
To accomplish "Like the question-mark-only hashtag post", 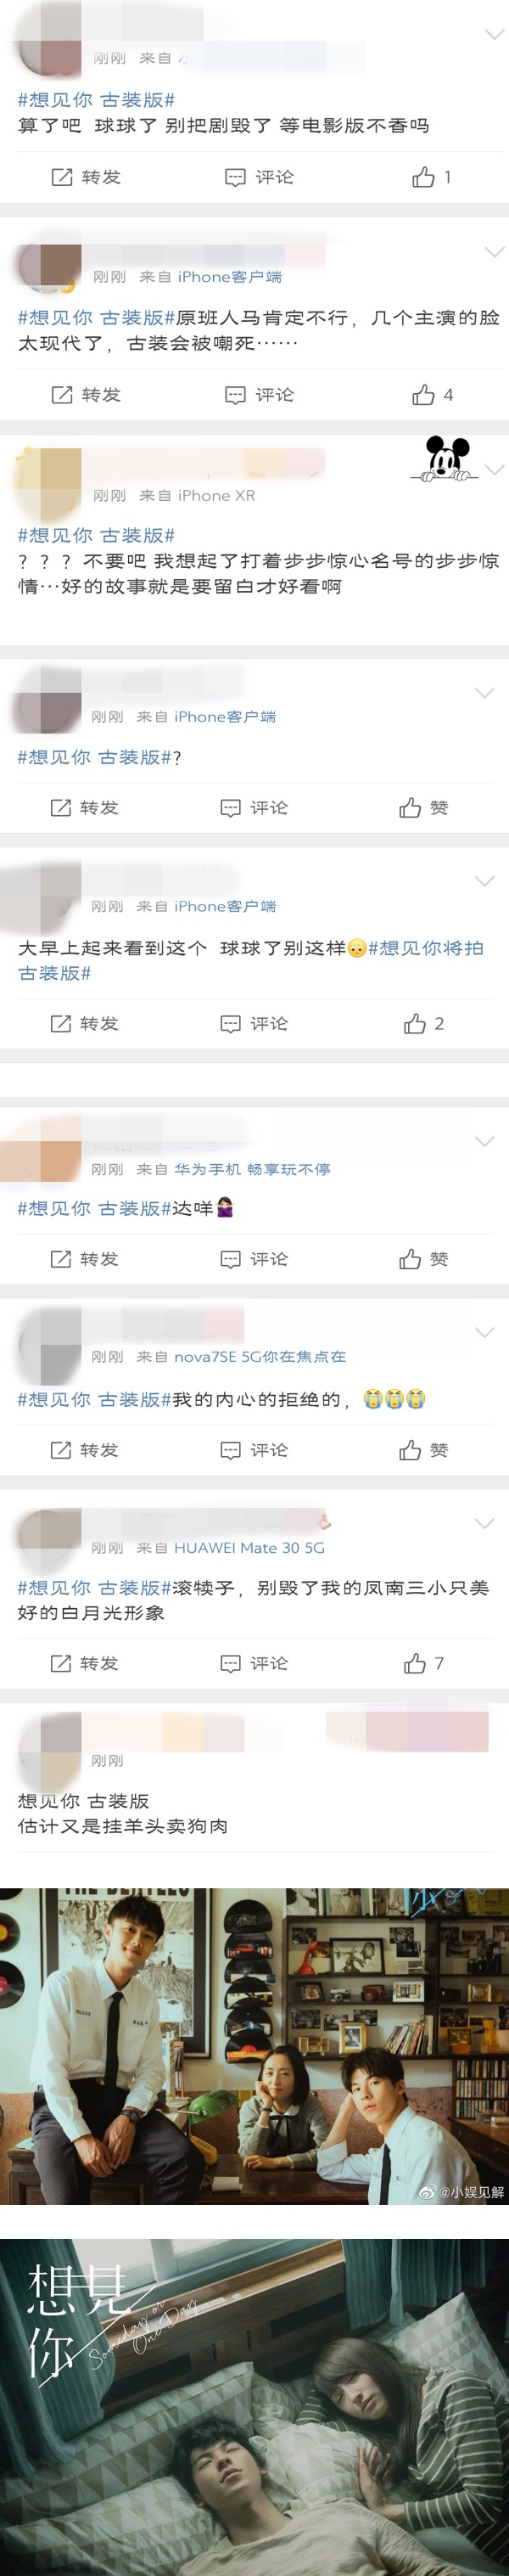I will coord(423,808).
